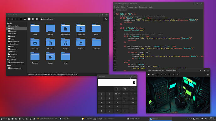This screenshot has width=216, height=121.
Task: Switch Thunar to icon view
Action: tap(29, 19)
